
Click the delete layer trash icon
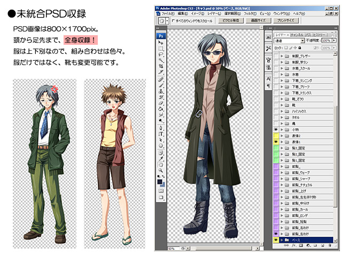[330, 245]
